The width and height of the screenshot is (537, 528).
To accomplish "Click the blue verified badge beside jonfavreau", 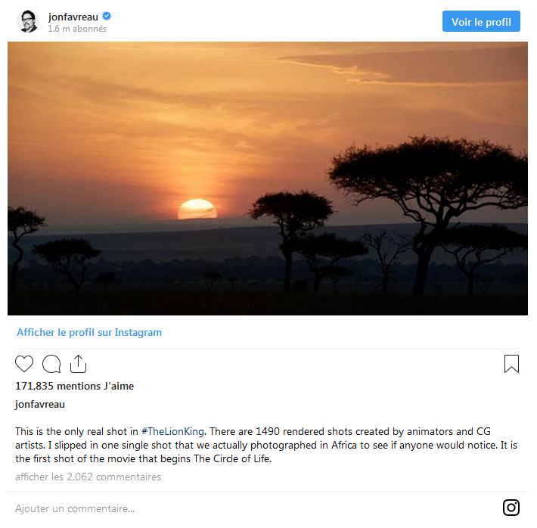I will point(107,16).
